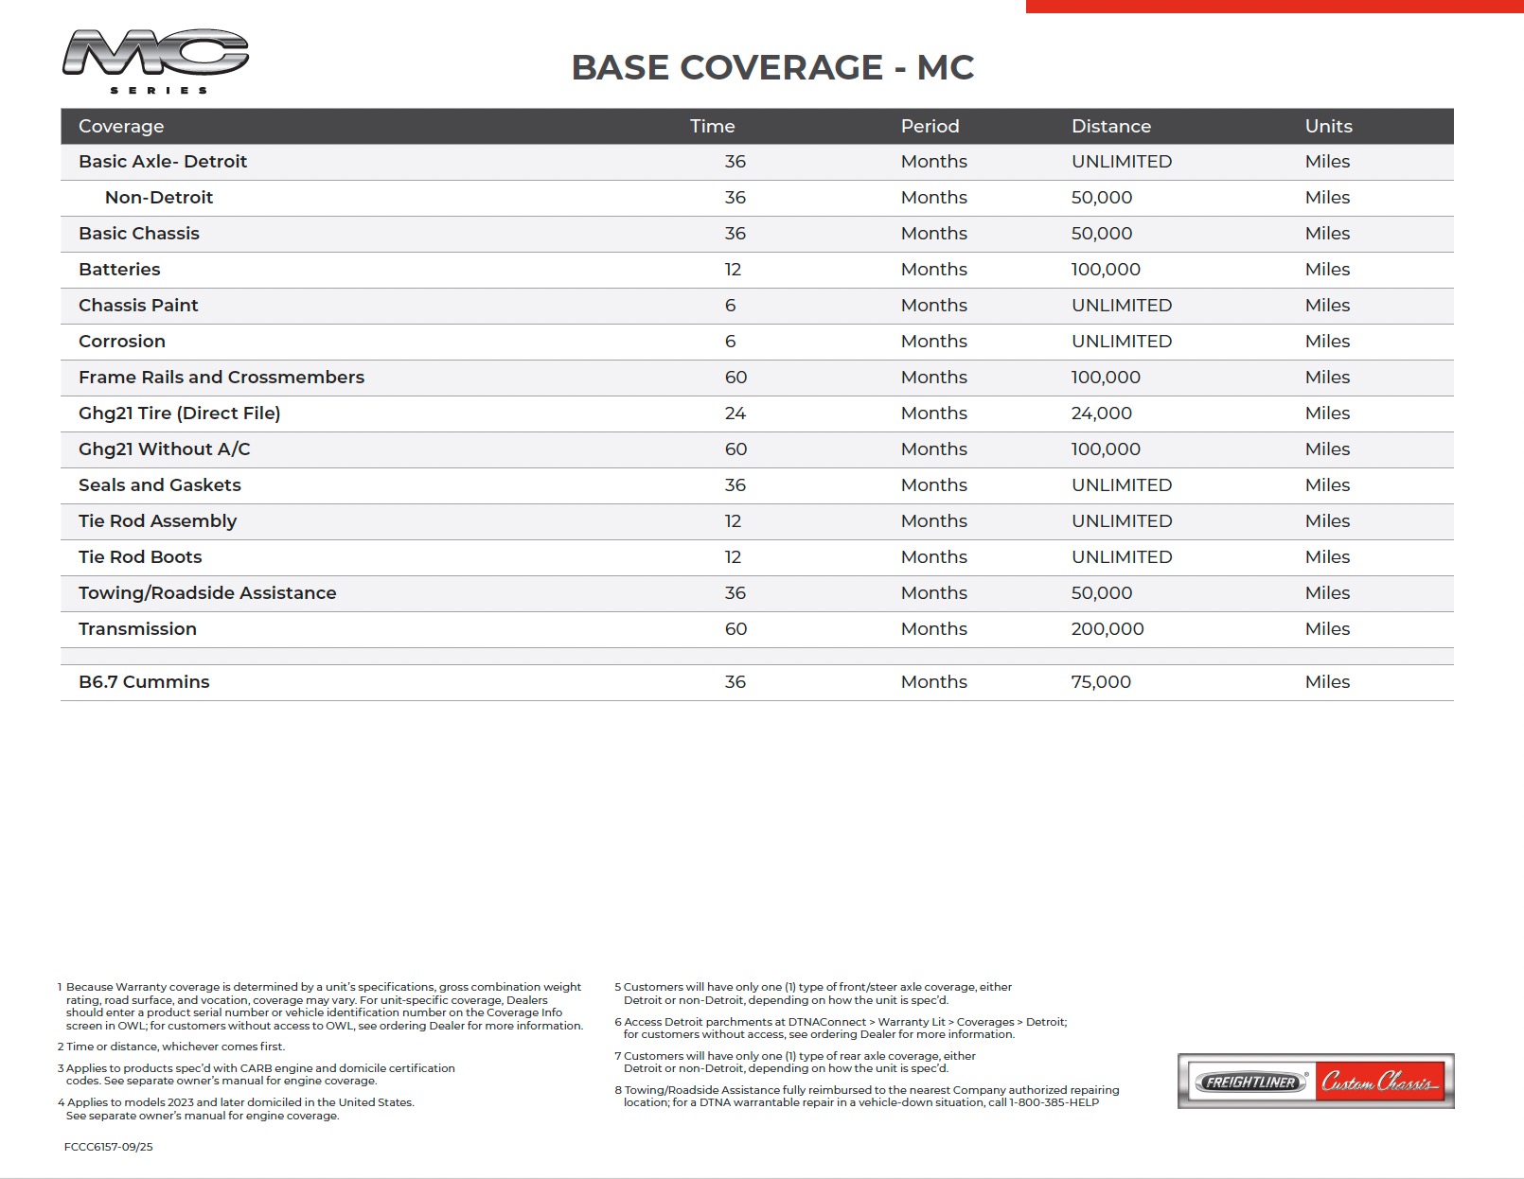Click the B6.7 Cummins row label
Screen dimensions: 1524x1179
point(144,682)
